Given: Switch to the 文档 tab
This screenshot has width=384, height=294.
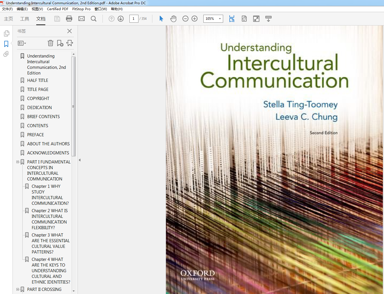Looking at the screenshot, I should tap(41, 19).
